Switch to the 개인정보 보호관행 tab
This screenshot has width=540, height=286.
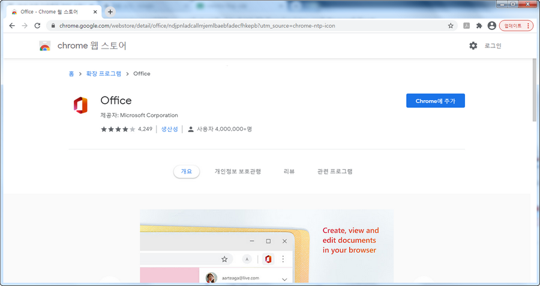(x=238, y=171)
